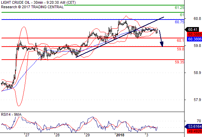The height and width of the screenshot is (137, 202).
Task: Click the blue 60.75 pivot label
Action: (x=179, y=22)
